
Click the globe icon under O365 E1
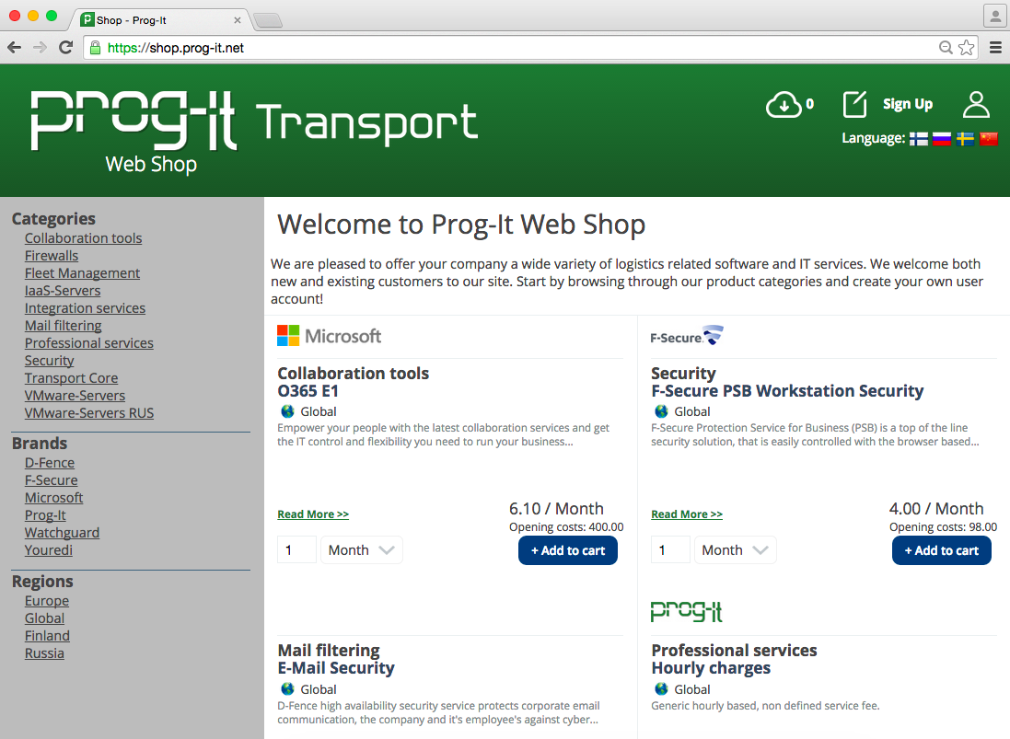click(287, 410)
